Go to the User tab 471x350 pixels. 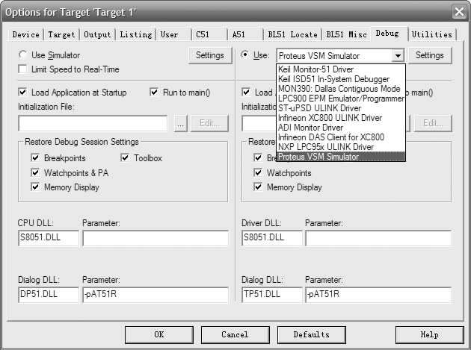pyautogui.click(x=169, y=34)
